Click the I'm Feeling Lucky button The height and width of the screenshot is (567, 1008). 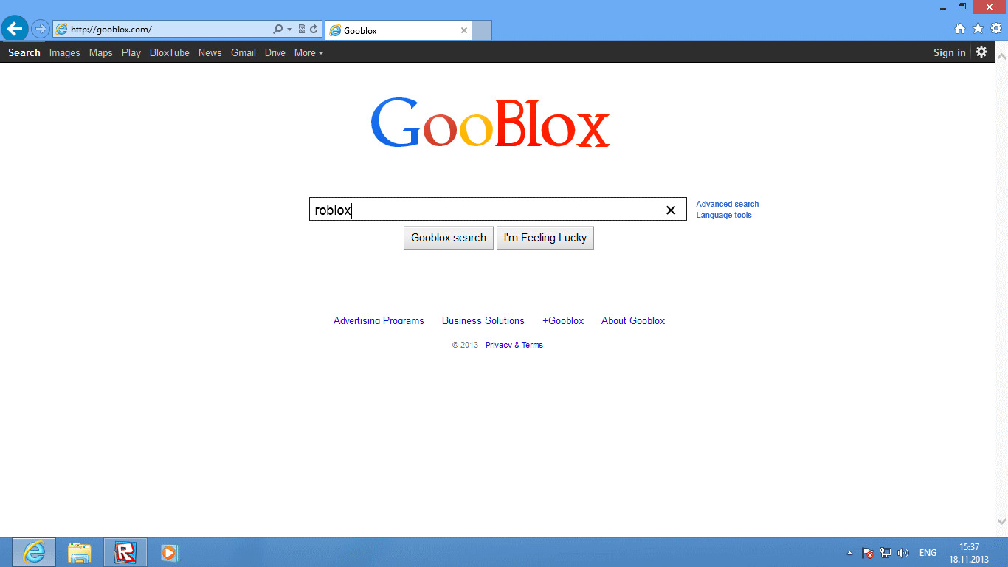click(545, 238)
